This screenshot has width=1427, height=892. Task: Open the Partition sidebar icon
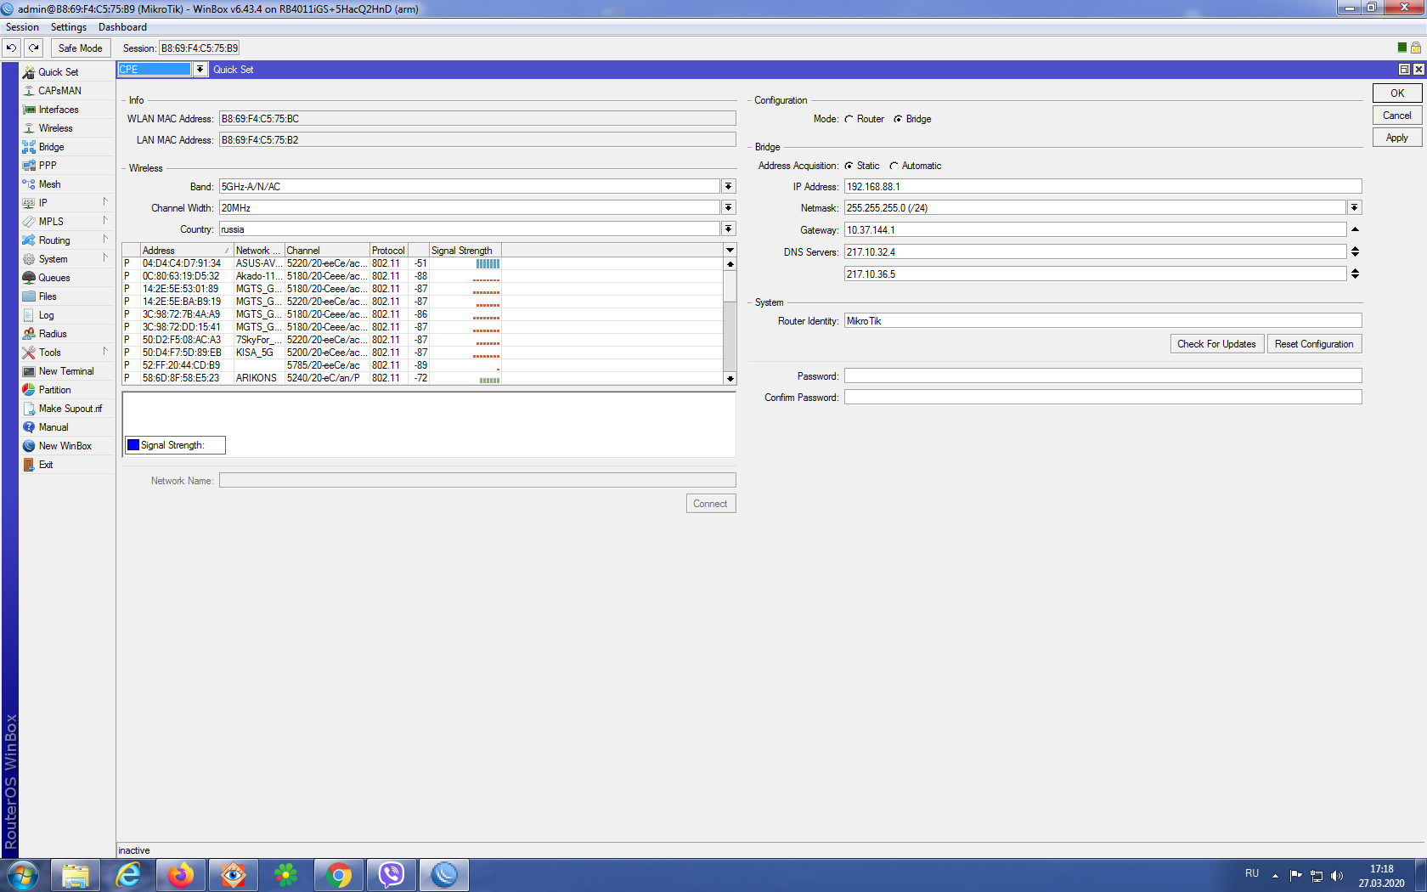click(x=29, y=390)
